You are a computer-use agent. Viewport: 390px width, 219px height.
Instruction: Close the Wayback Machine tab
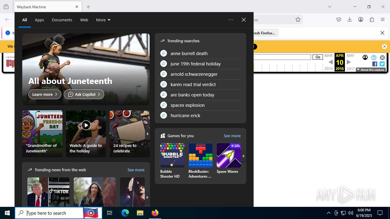pos(77,7)
